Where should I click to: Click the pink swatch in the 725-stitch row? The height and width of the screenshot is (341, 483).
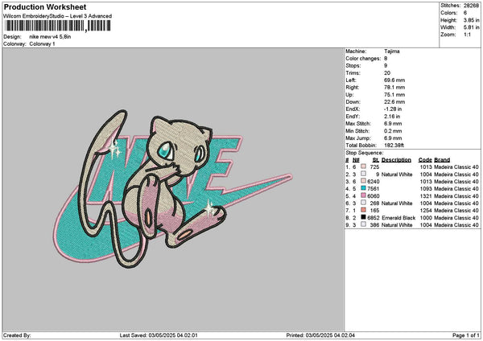[x=364, y=166]
